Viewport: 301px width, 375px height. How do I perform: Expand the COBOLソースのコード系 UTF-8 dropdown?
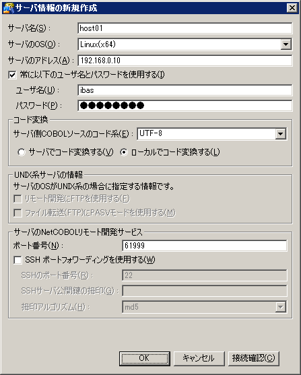click(x=280, y=134)
